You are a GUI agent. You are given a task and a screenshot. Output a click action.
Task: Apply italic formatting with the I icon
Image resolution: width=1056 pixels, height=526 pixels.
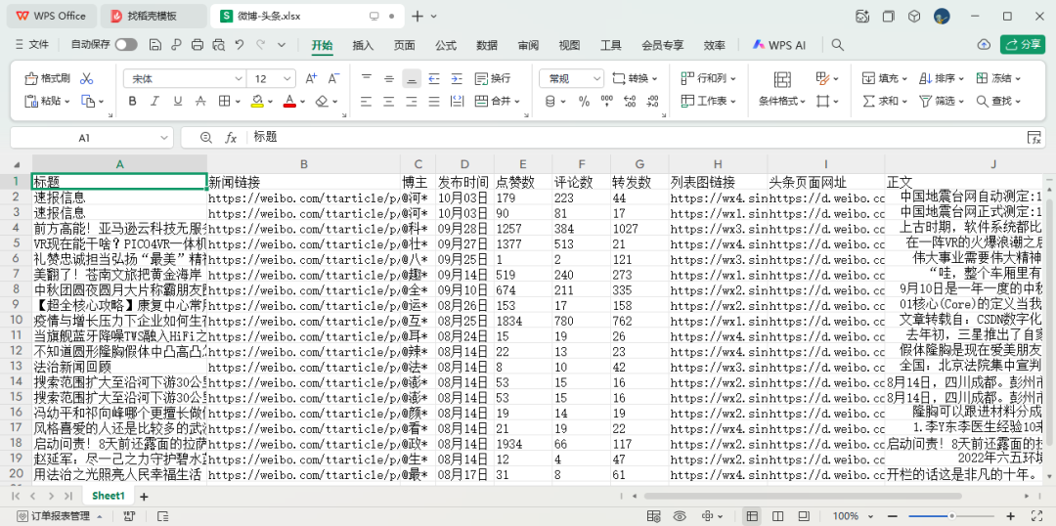click(154, 102)
